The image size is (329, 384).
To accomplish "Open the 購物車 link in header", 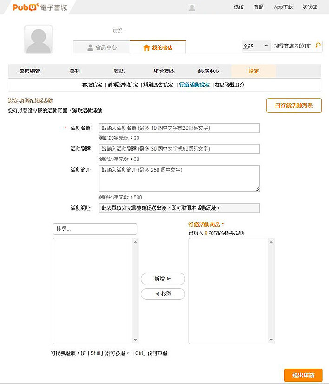I will tap(310, 7).
